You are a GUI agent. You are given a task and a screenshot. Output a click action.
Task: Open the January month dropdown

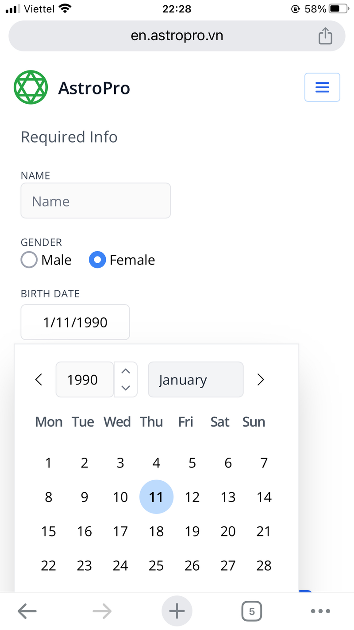click(x=195, y=379)
